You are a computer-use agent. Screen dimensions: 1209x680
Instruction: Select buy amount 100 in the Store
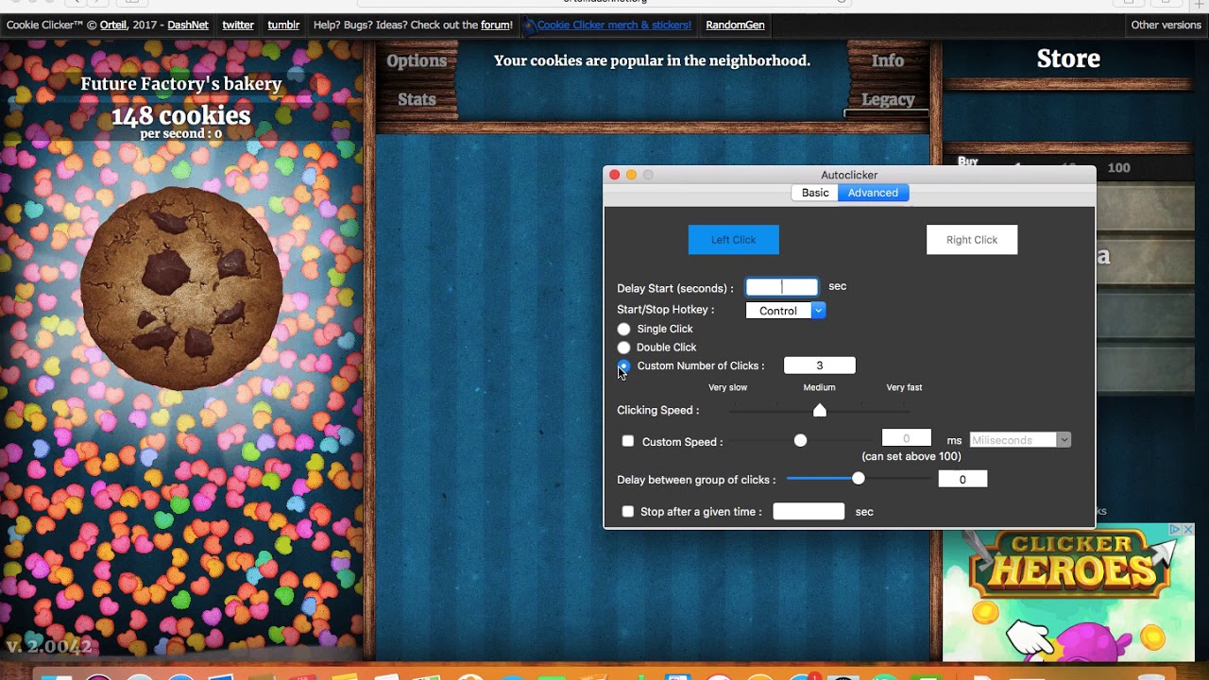(1118, 168)
